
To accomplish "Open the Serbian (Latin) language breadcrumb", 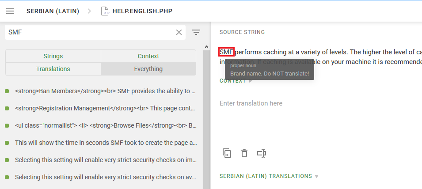I will tap(53, 11).
